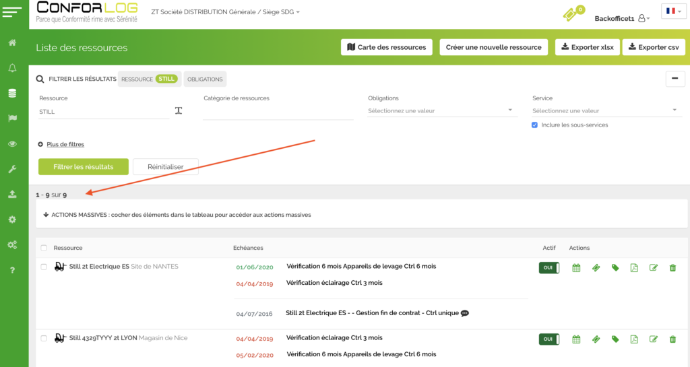
Task: Check the Still 2t Electrique ES row checkbox
Action: pos(44,267)
